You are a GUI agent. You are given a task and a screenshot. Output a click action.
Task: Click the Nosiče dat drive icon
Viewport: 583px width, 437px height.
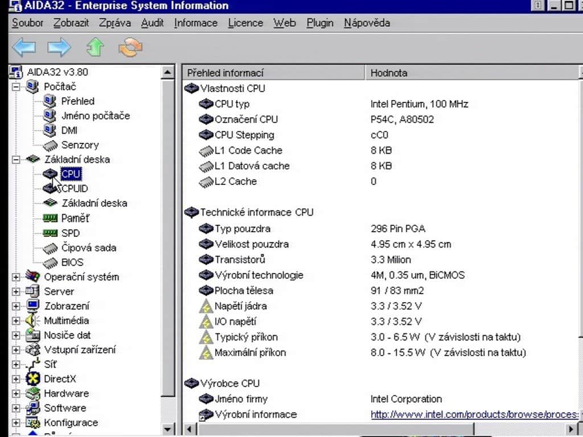32,335
